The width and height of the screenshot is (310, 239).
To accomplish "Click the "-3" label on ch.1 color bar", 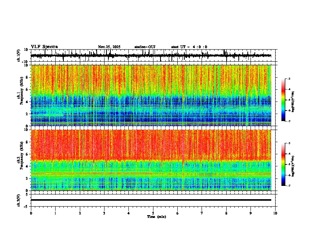I will click(288, 78).
